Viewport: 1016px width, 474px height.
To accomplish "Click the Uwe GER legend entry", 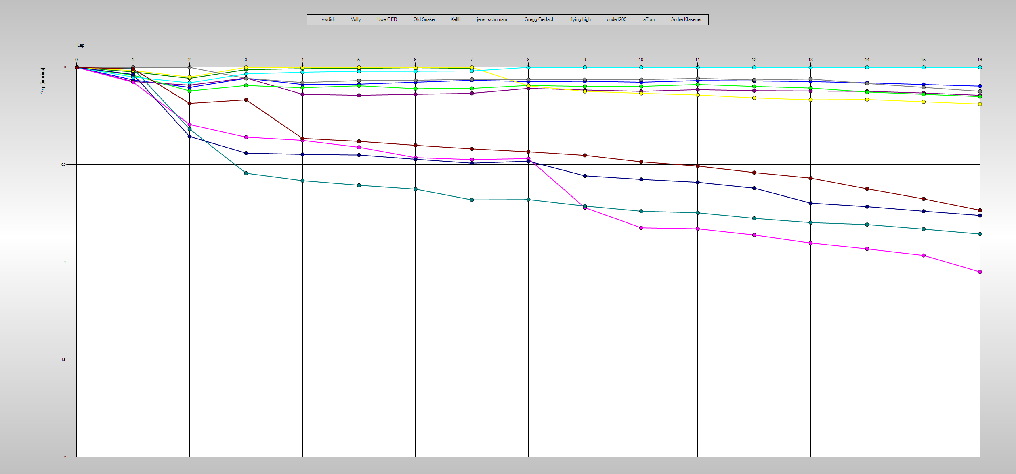I will (x=382, y=19).
